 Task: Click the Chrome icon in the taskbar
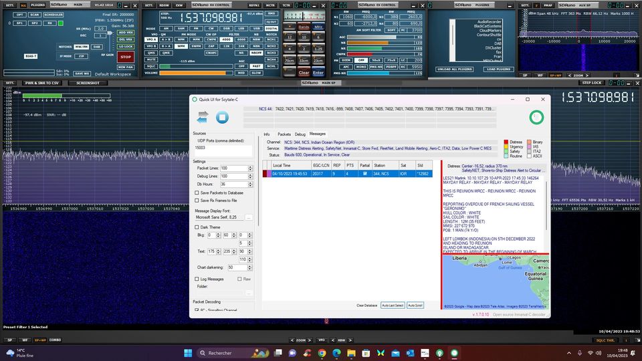[x=322, y=352]
